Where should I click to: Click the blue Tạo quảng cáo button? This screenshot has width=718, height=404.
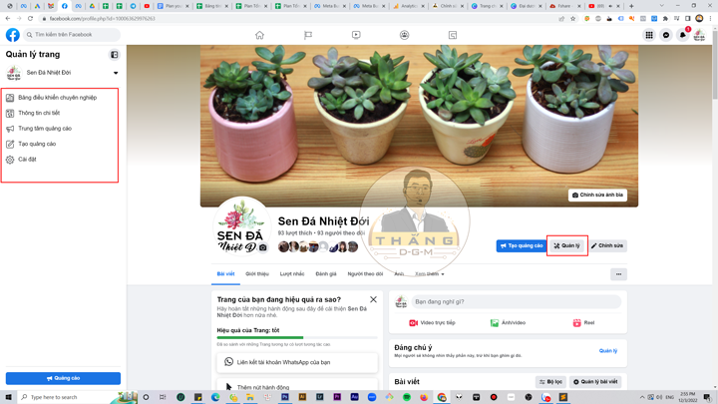click(522, 246)
